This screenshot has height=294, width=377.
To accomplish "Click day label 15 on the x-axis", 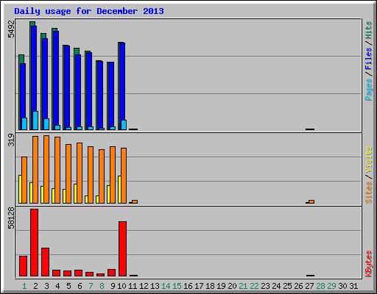I will coord(177,286).
